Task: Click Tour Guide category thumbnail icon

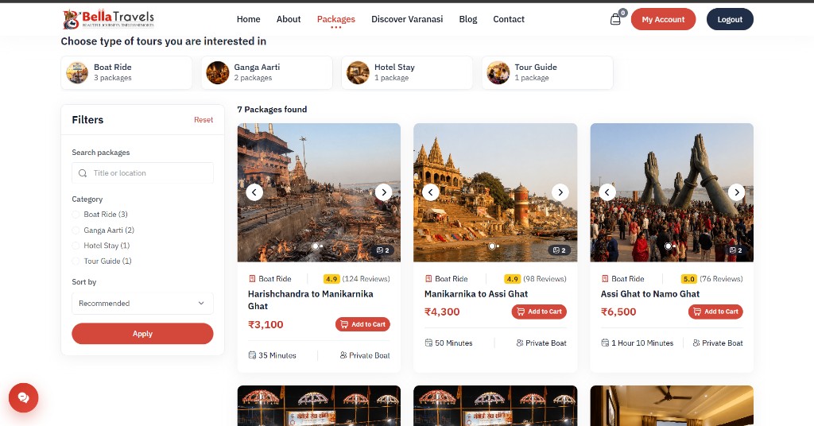Action: click(498, 72)
